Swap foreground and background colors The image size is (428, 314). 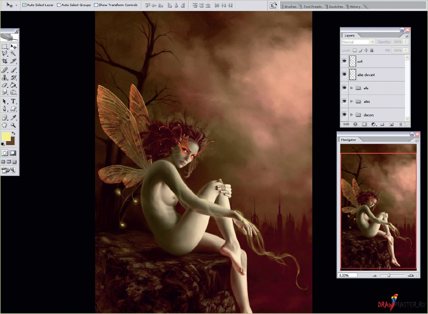click(13, 133)
